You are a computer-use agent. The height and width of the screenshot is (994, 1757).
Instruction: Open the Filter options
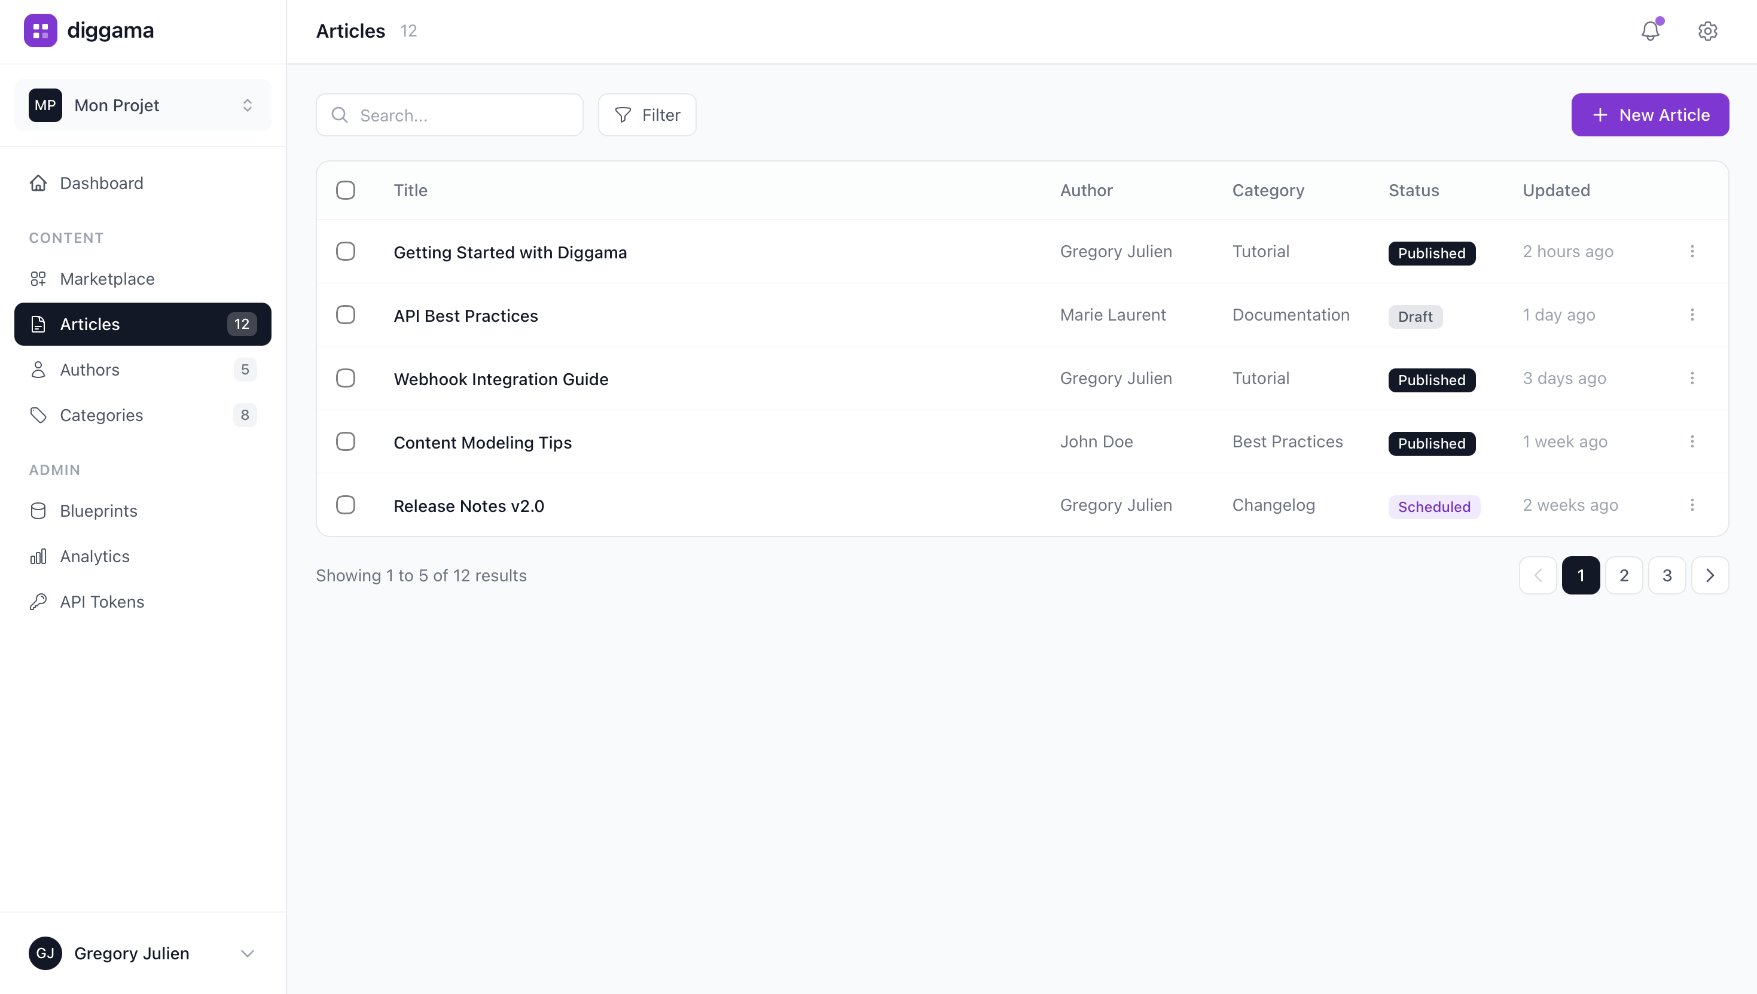click(x=646, y=115)
